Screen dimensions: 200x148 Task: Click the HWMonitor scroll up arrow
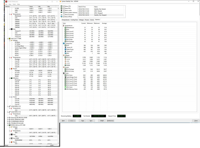point(58,8)
